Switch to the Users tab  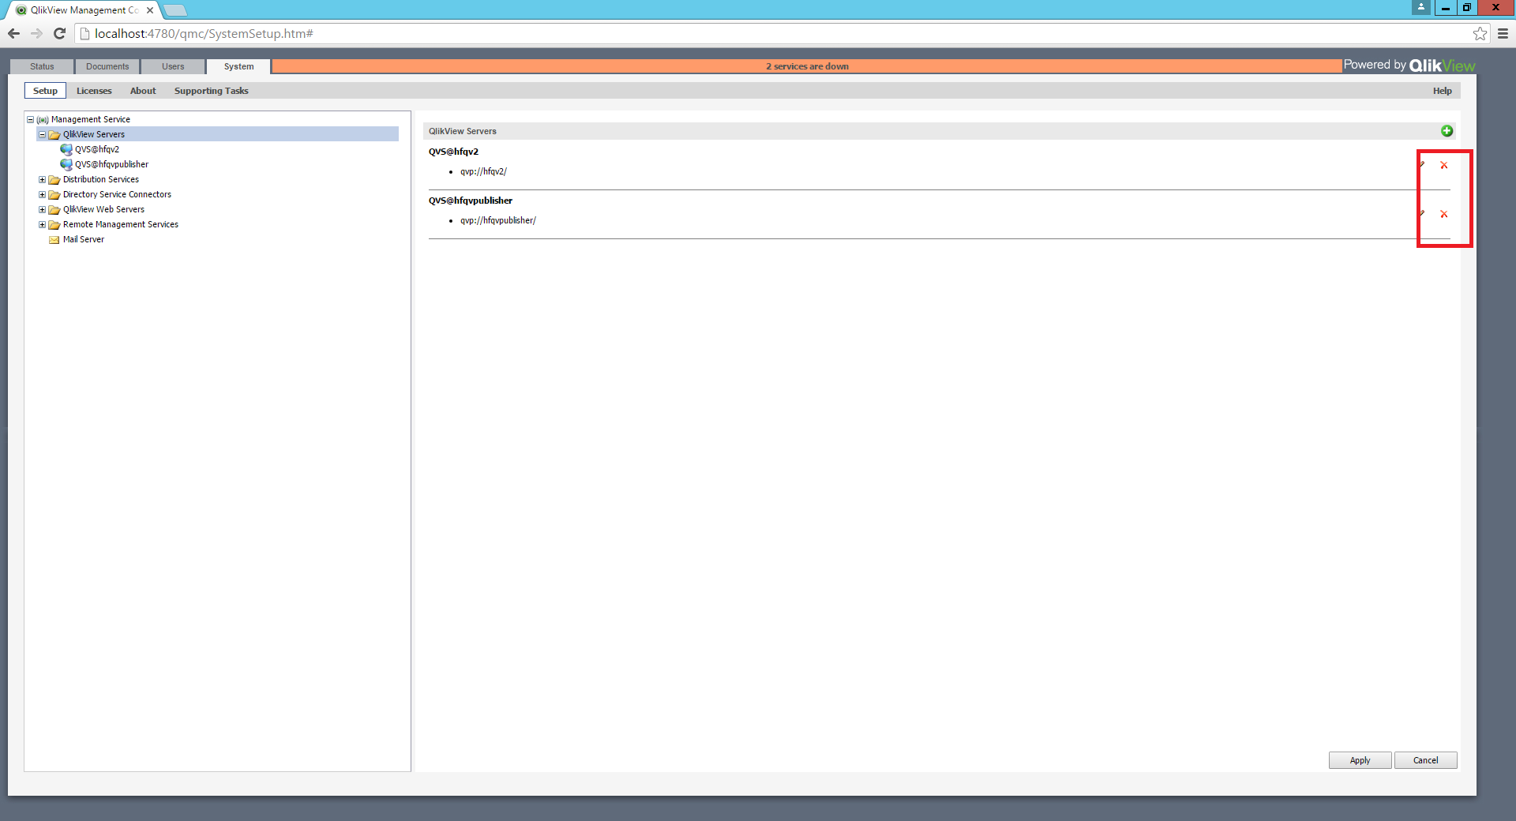point(173,66)
